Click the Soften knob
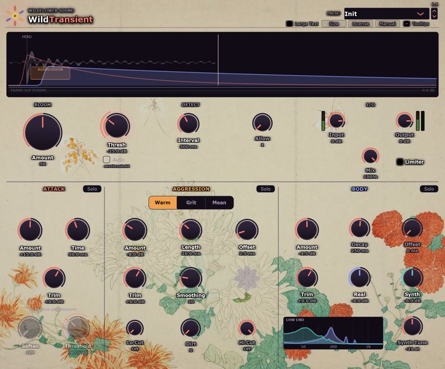445x369 pixels. pos(30,329)
